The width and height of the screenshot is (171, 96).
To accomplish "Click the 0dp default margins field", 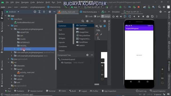I will pos(98,30).
